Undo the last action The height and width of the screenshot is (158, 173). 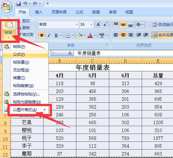tap(25, 4)
